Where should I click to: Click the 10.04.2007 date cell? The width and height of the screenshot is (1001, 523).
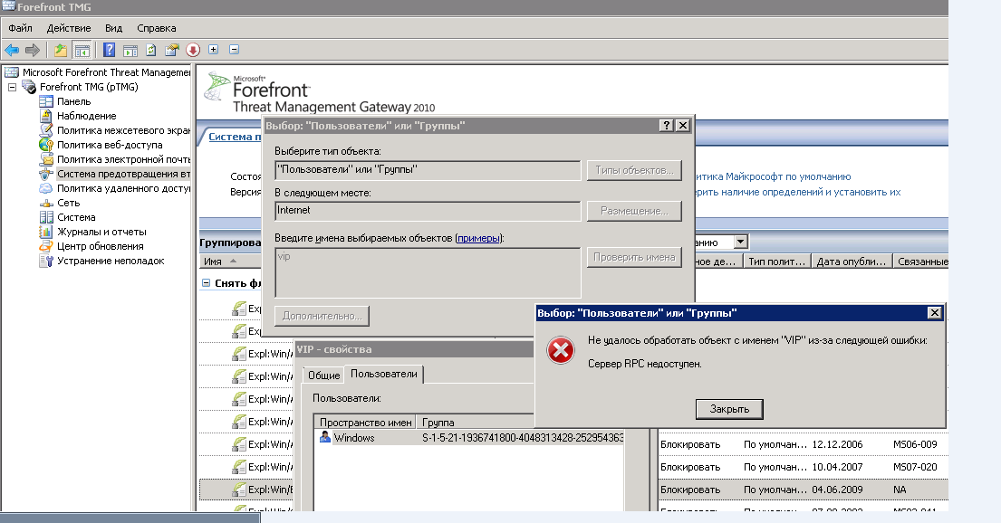click(837, 467)
